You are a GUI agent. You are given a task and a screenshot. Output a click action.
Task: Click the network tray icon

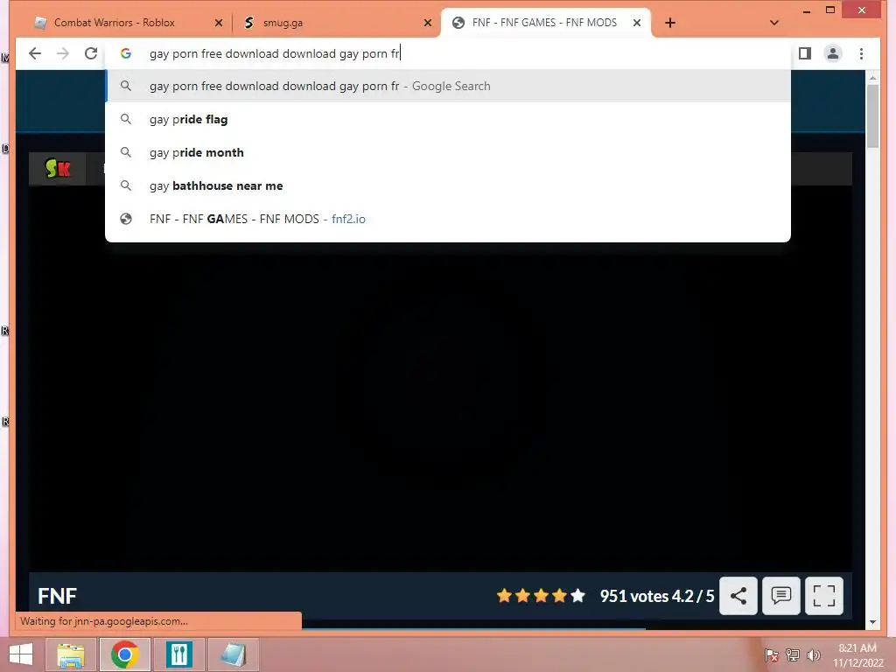[x=793, y=654]
